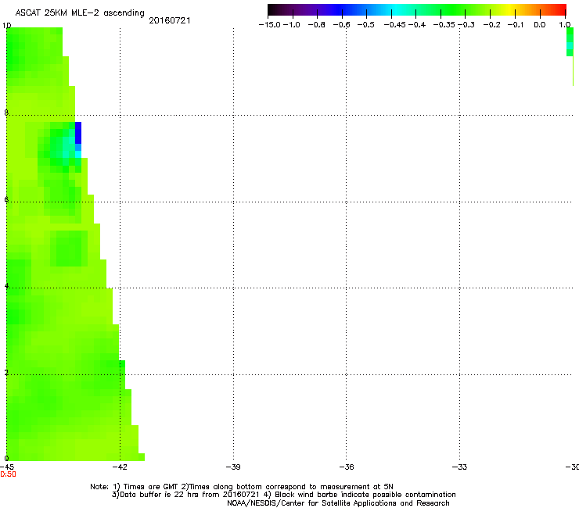Click the dark blue swath cell near latitude 8

click(78, 133)
